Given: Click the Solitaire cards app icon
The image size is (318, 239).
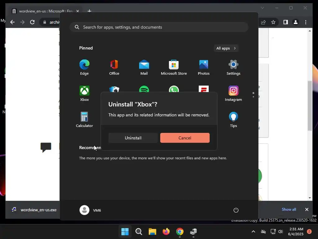Looking at the screenshot, I should pos(114,89).
